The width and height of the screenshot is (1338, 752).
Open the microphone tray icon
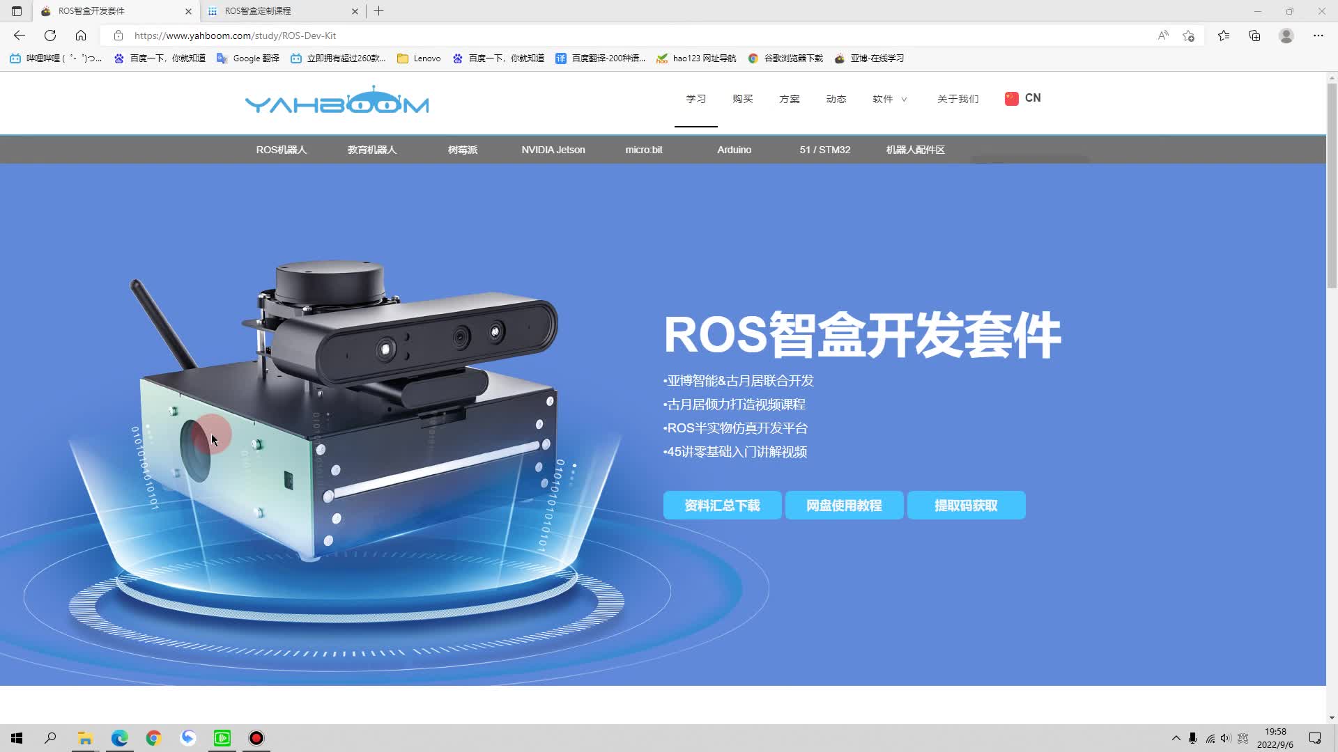pyautogui.click(x=1193, y=738)
